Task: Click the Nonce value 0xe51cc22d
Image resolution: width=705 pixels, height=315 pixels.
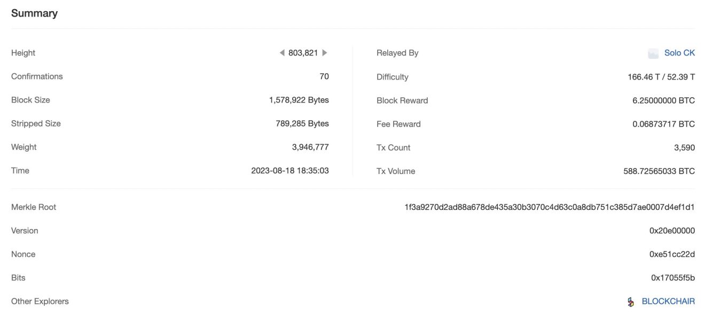Action: tap(672, 254)
